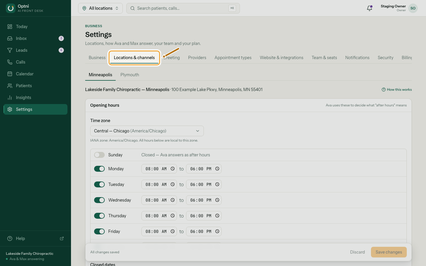Viewport: 426px width, 266px height.
Task: Open the How this works link
Action: tap(397, 90)
